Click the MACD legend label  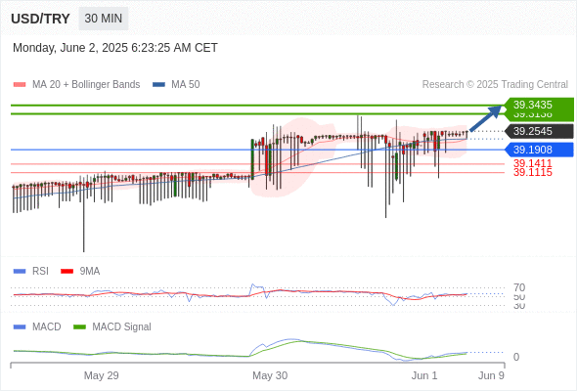46,326
